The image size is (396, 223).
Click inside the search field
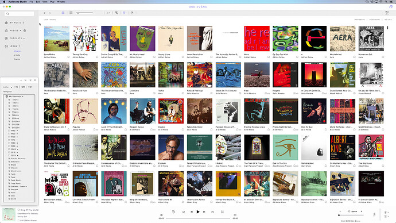20,14
